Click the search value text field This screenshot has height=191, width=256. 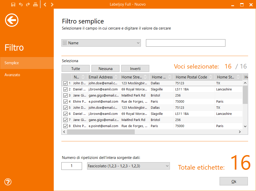tap(185, 43)
